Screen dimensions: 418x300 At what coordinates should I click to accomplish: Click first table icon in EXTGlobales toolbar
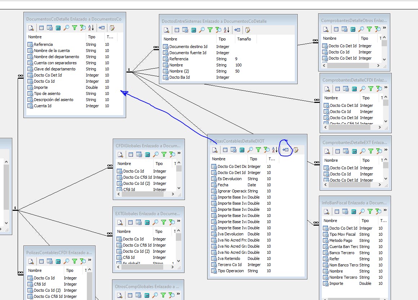point(130,222)
